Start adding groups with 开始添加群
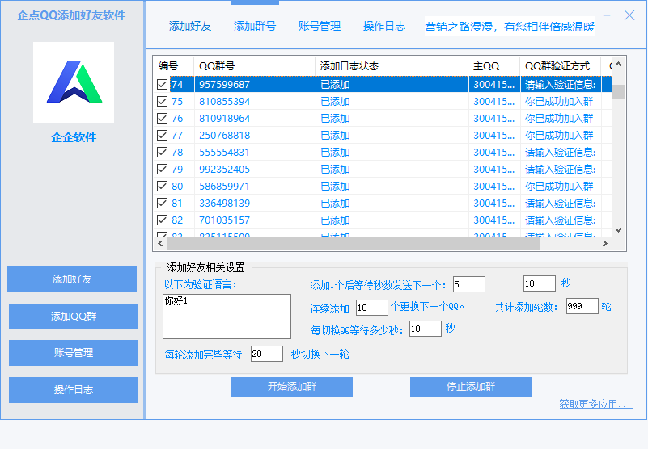The image size is (648, 449). 292,387
